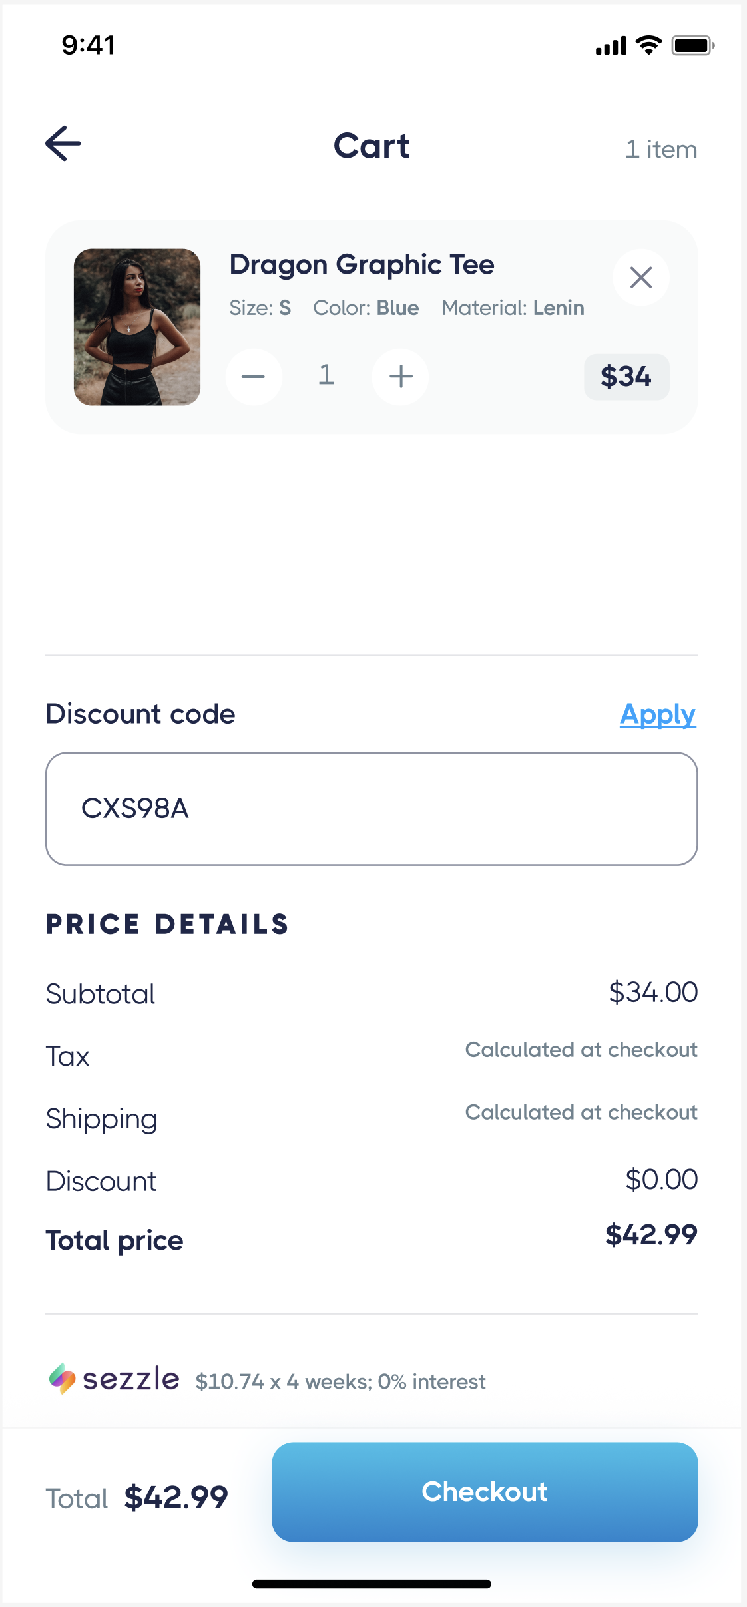747x1607 pixels.
Task: Apply the entered discount code
Action: 658,714
